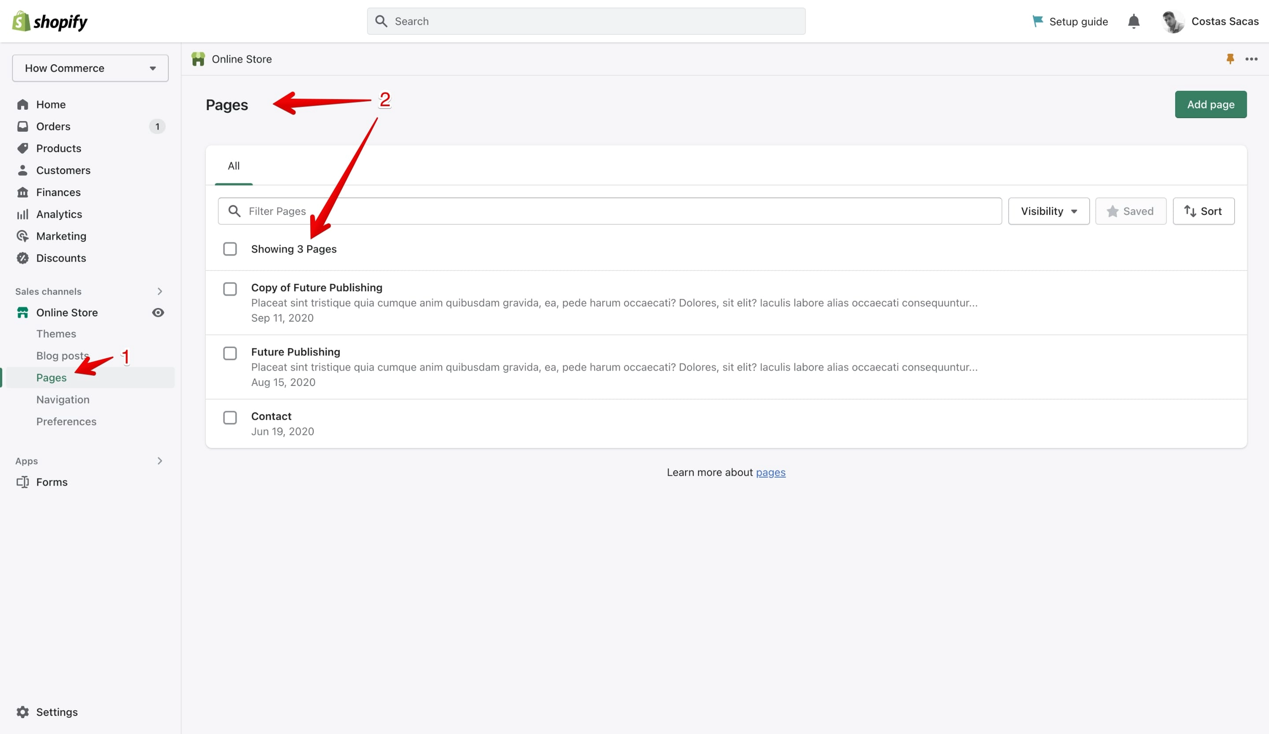
Task: Open Orders in sidebar
Action: tap(53, 126)
